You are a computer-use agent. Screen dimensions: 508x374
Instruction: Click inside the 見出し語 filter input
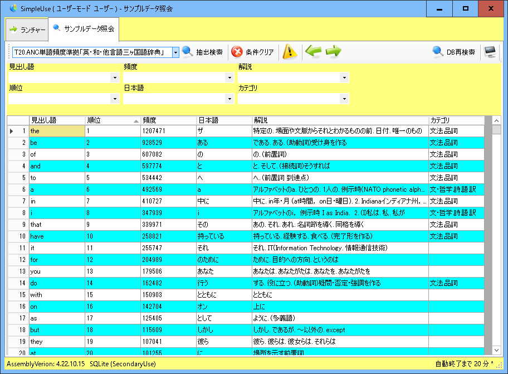(x=60, y=78)
